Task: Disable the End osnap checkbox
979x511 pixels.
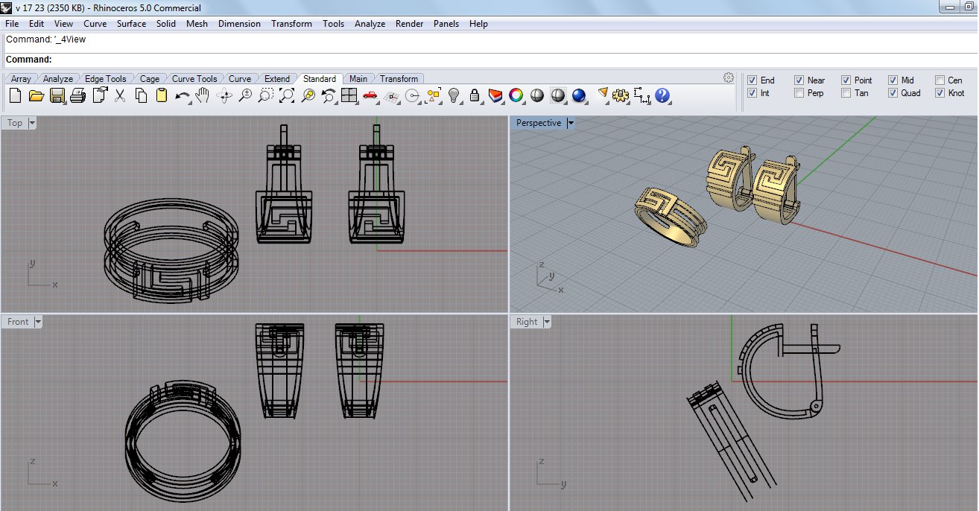Action: coord(753,80)
